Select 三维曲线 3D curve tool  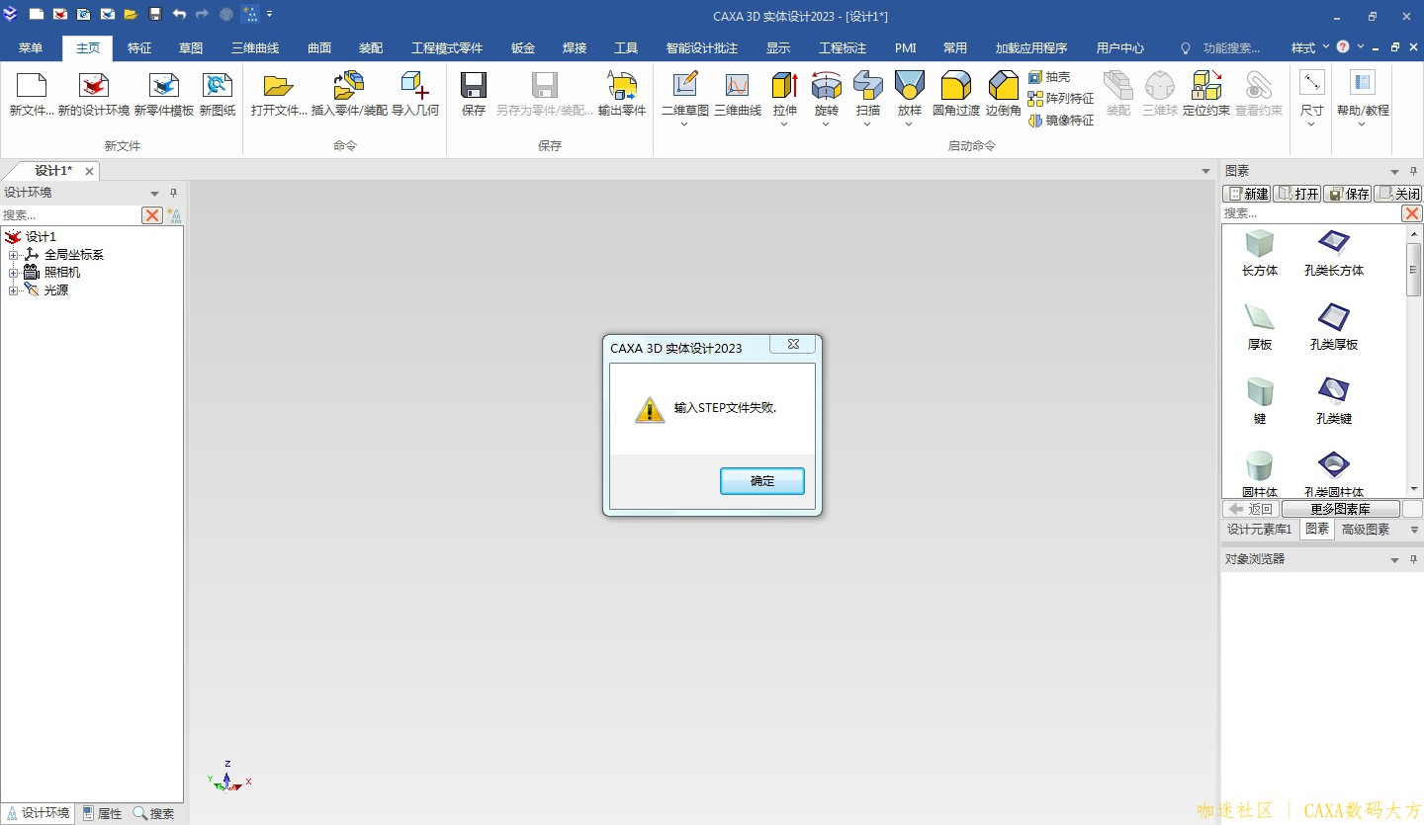pos(738,95)
